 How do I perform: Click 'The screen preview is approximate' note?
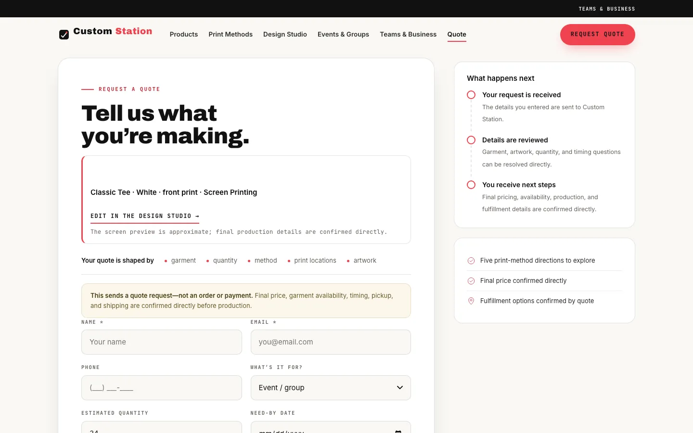coord(239,232)
